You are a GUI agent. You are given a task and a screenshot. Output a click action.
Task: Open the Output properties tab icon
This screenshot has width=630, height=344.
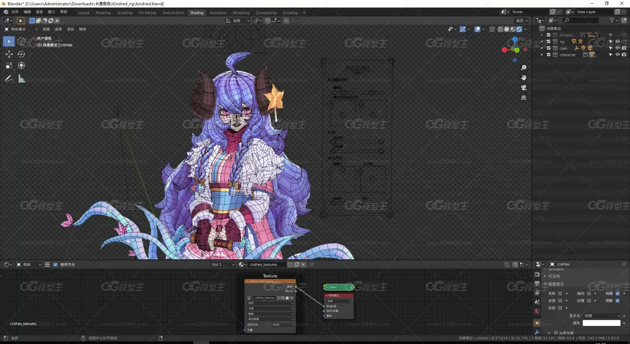pos(537,284)
